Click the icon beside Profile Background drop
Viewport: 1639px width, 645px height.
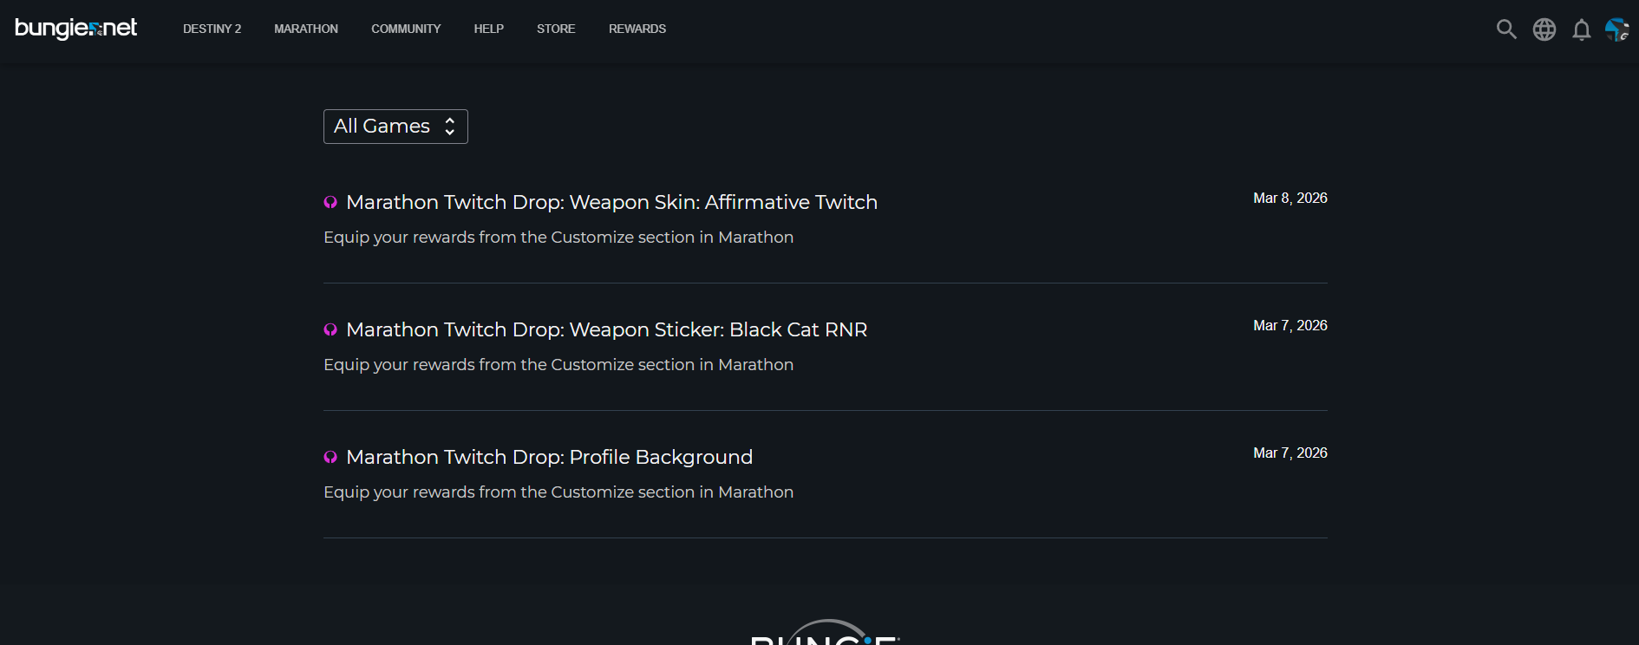pos(330,458)
